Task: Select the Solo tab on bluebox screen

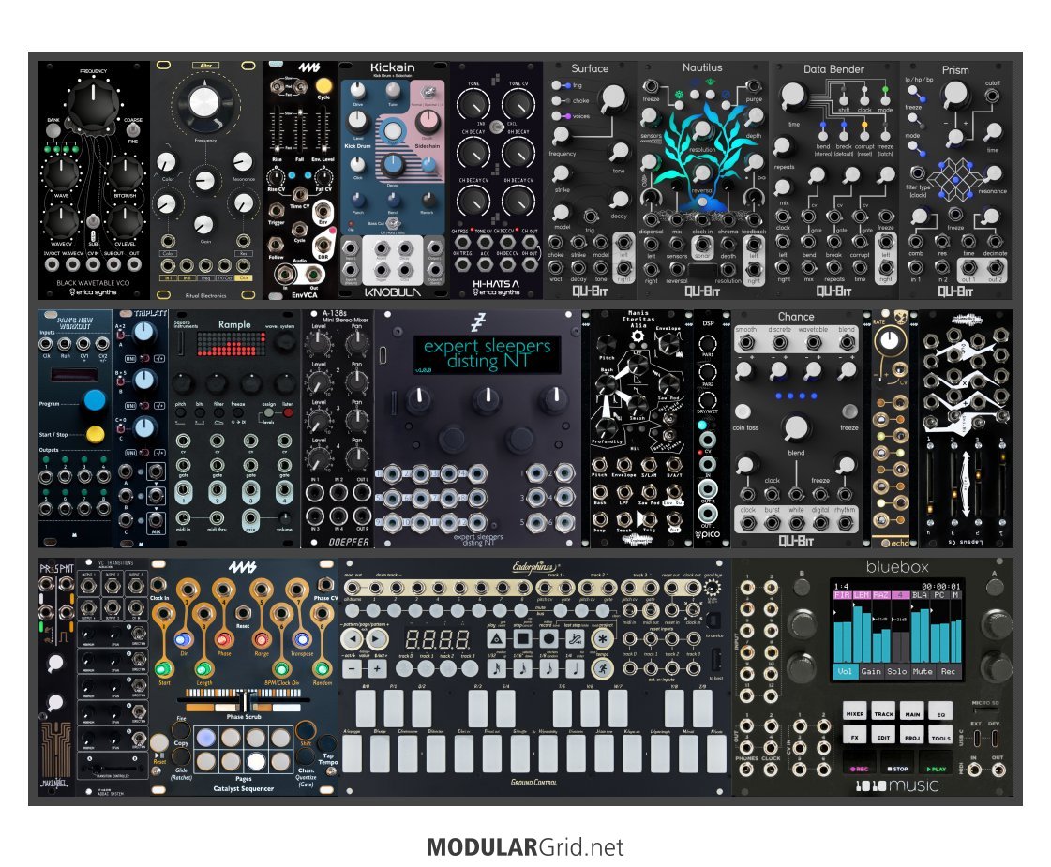Action: [897, 671]
